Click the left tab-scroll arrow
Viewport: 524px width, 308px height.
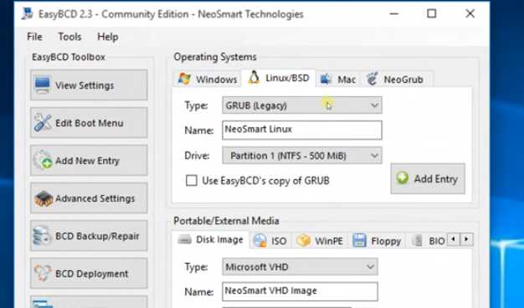click(x=454, y=239)
